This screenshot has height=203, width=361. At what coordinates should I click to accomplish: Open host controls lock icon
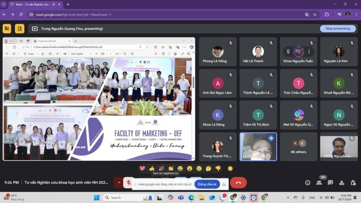352,183
